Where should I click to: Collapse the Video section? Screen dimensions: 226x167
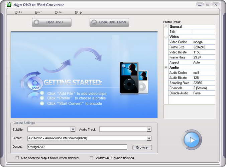(166, 37)
